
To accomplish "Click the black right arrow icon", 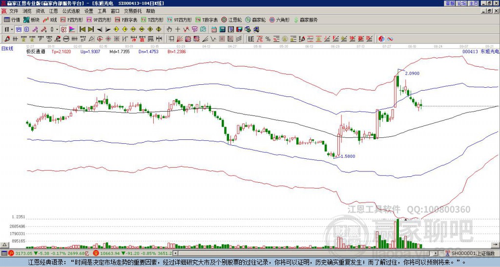I will [108, 30].
